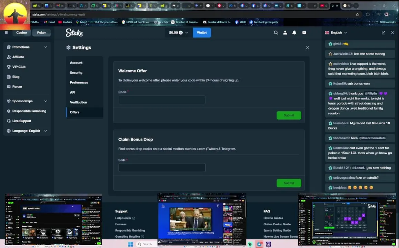Image resolution: width=399 pixels, height=248 pixels.
Task: Bookmark this page with star icon
Action: pos(357,14)
